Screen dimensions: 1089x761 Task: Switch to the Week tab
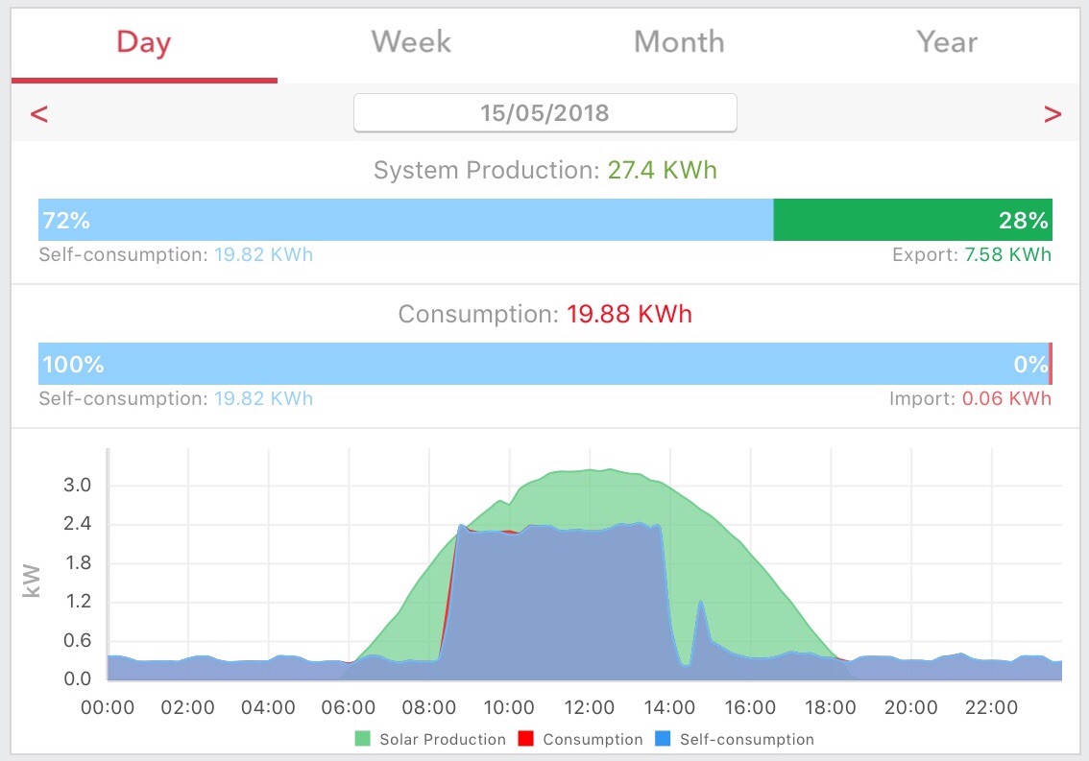tap(411, 42)
